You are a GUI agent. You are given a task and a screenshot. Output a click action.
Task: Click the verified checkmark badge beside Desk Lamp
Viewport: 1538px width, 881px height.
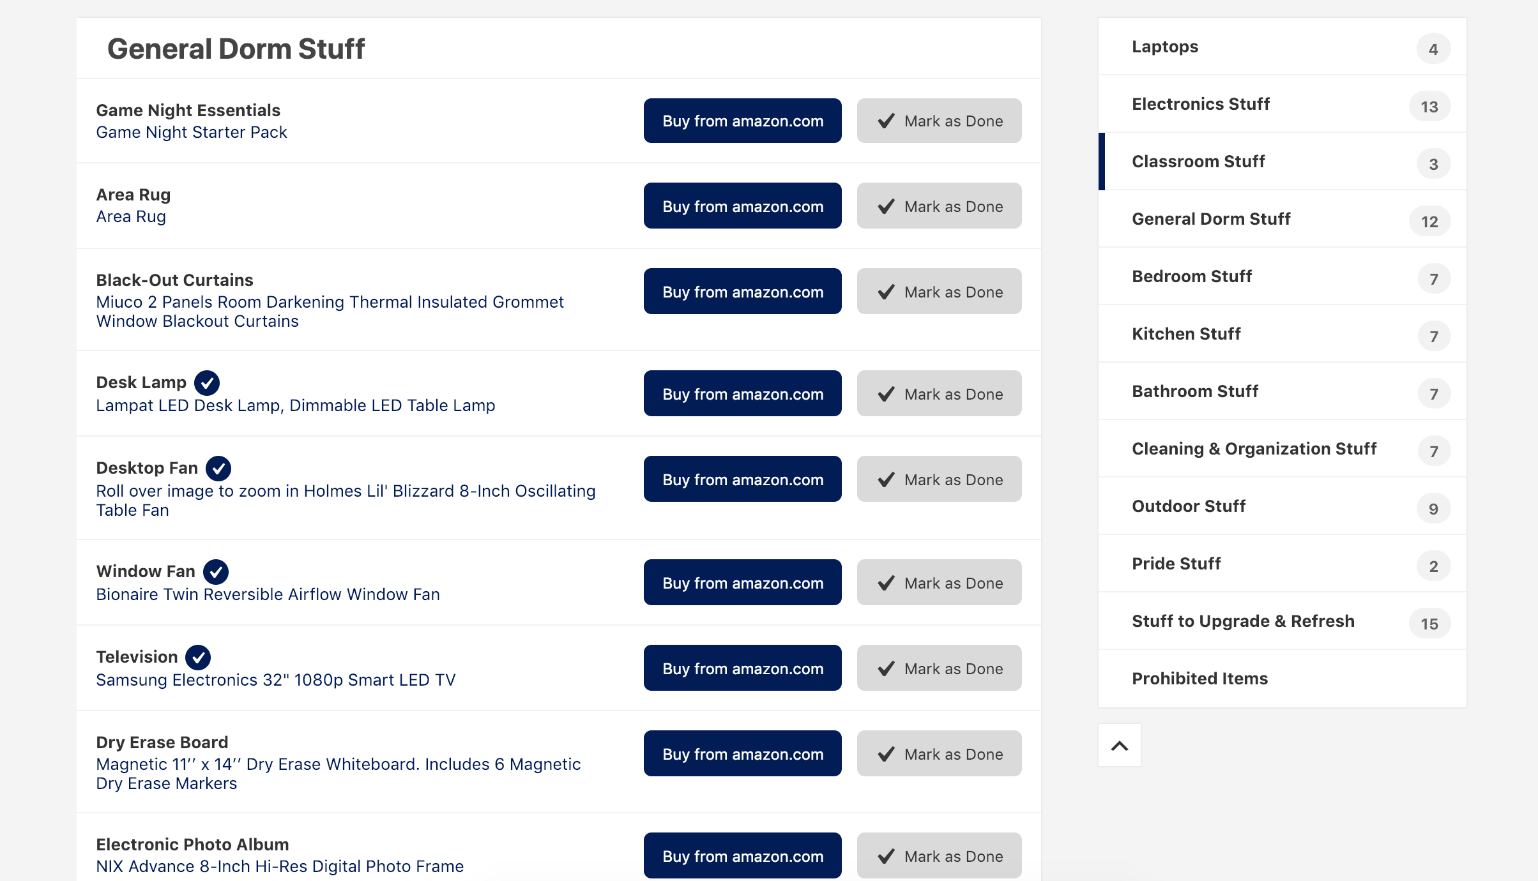point(207,383)
